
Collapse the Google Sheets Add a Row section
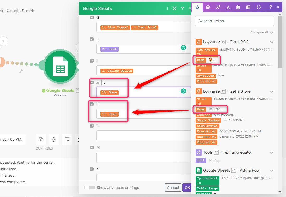coord(272,170)
